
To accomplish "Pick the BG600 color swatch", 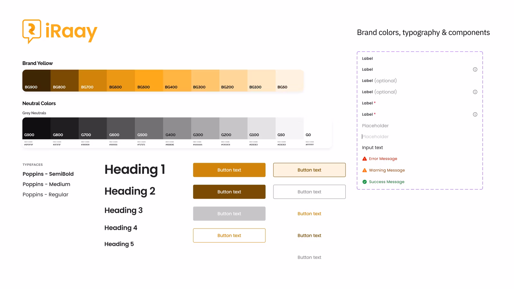I will point(121,81).
